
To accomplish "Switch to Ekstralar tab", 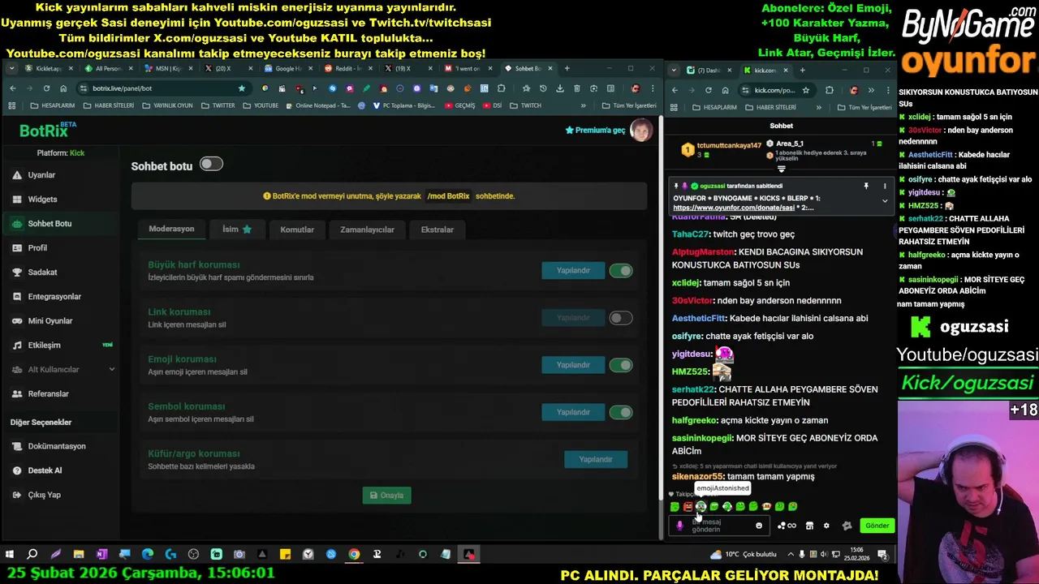I will coord(437,230).
